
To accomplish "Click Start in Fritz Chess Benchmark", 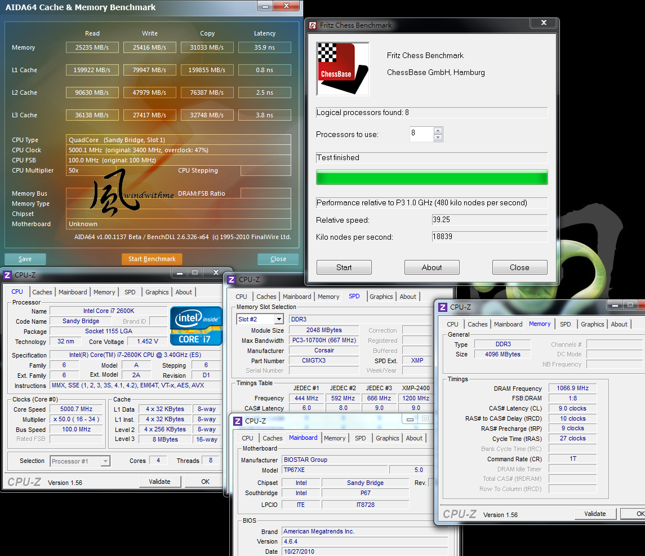I will click(x=344, y=267).
